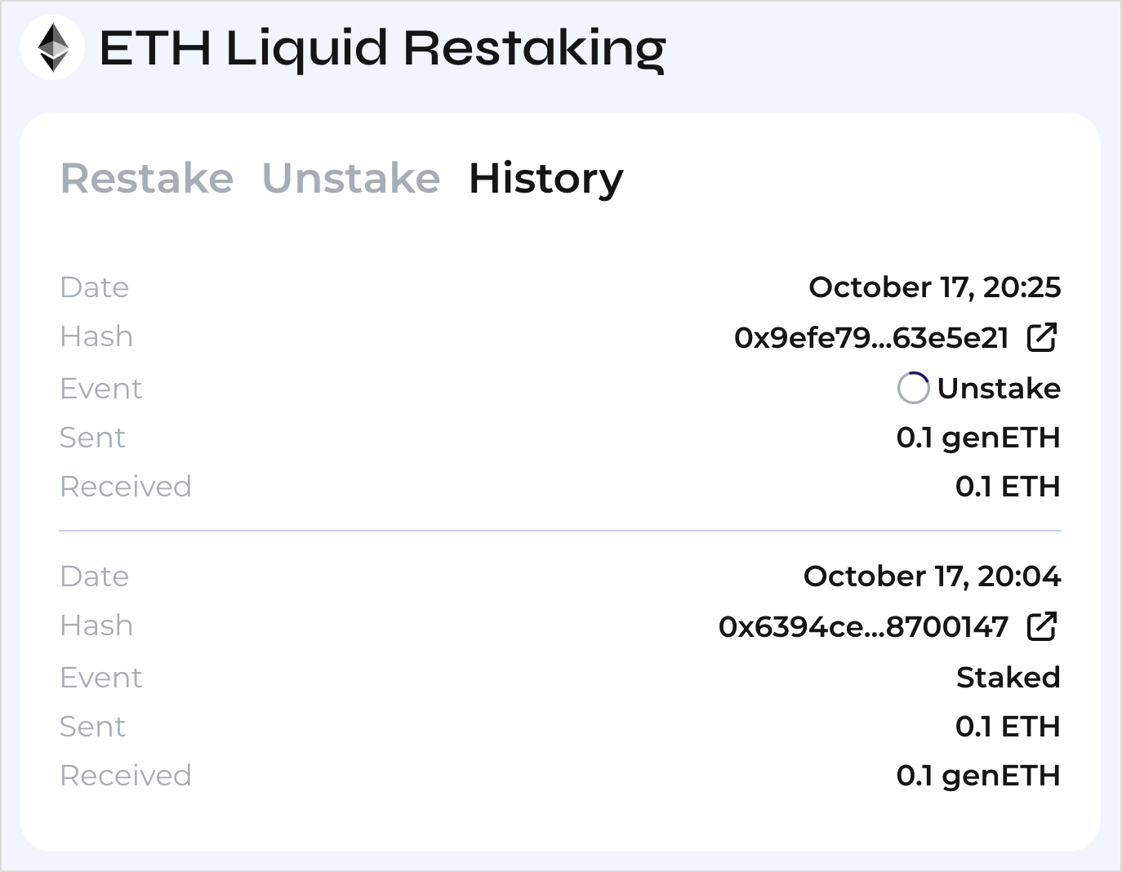Viewport: 1122px width, 872px height.
Task: Open external link for hash 0x6394ce...8700147
Action: tap(1042, 626)
